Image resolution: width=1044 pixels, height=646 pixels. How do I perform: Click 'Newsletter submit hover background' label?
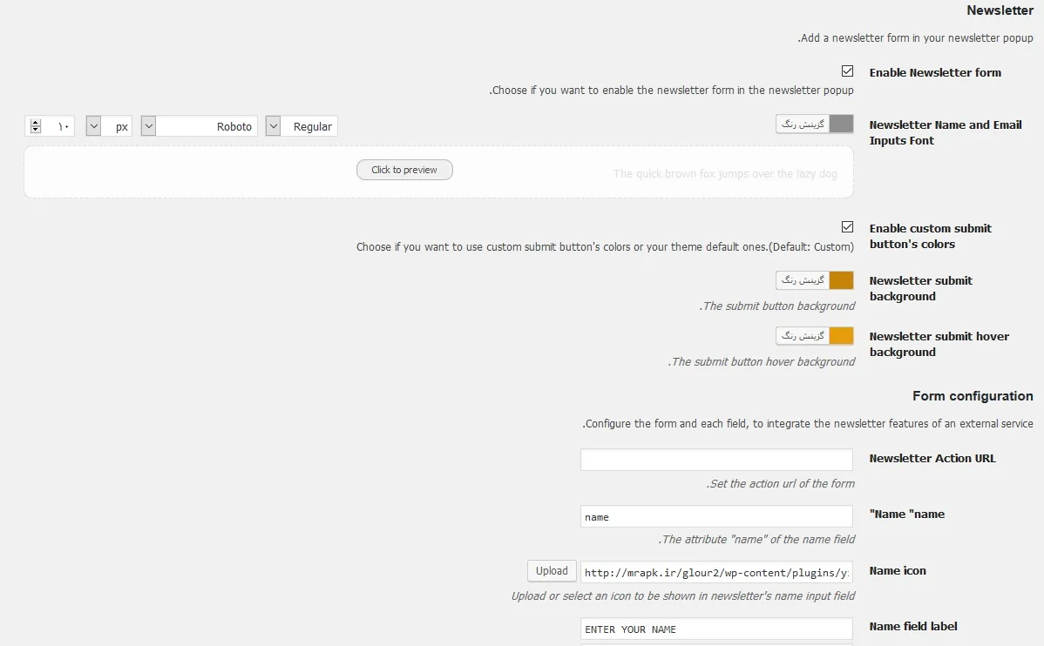click(939, 344)
